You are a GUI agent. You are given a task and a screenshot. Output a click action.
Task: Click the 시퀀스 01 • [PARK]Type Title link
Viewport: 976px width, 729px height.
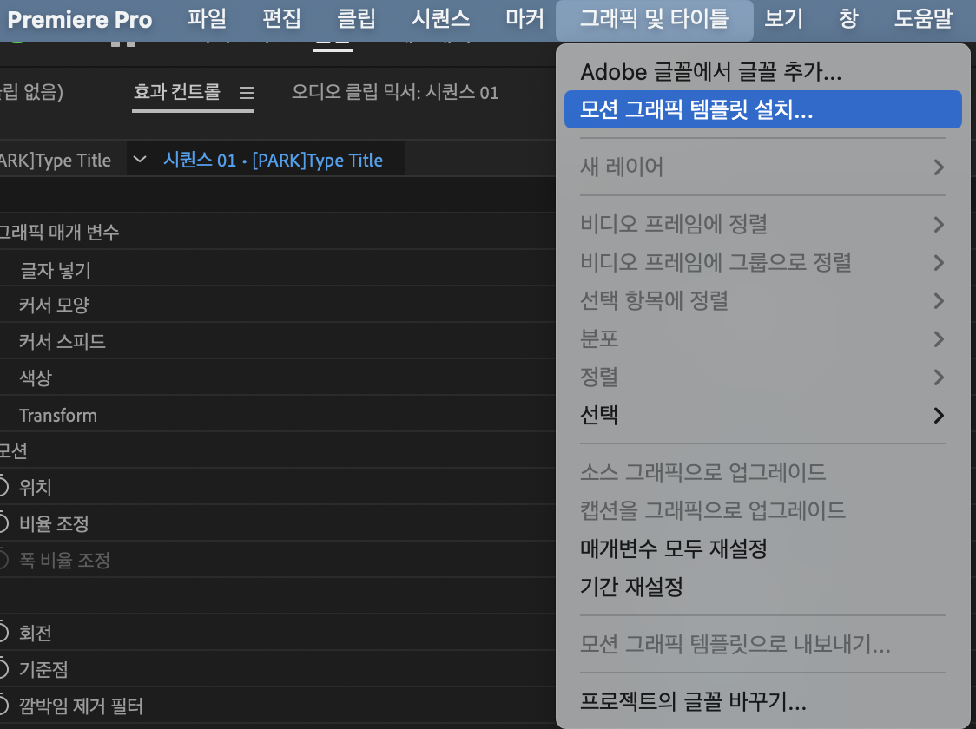pos(273,161)
